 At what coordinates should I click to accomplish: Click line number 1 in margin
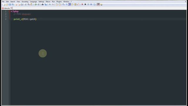coord(6,11)
